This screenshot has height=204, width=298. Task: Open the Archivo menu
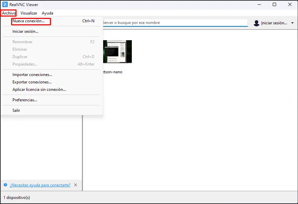point(8,13)
